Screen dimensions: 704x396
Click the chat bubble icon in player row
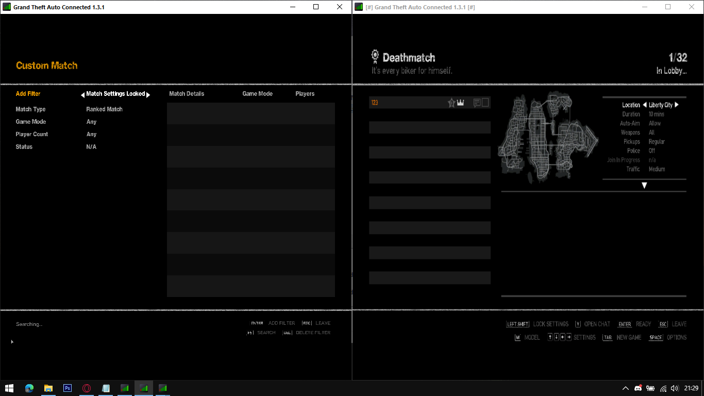click(x=477, y=103)
